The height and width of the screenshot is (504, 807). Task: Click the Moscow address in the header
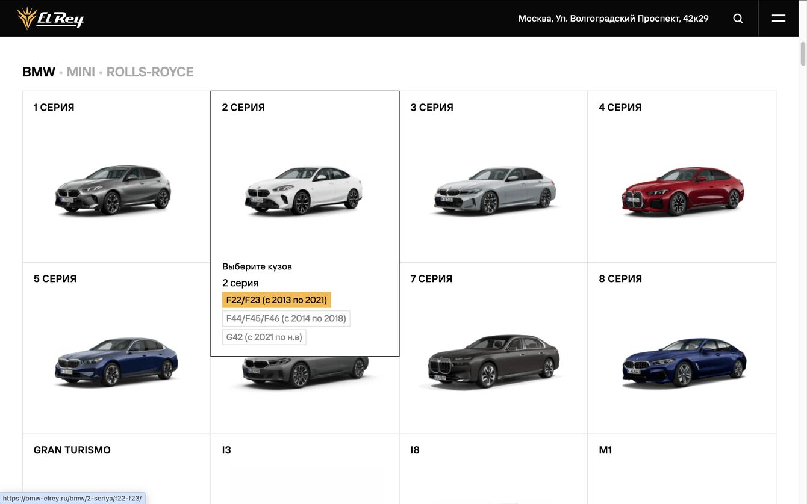point(613,19)
